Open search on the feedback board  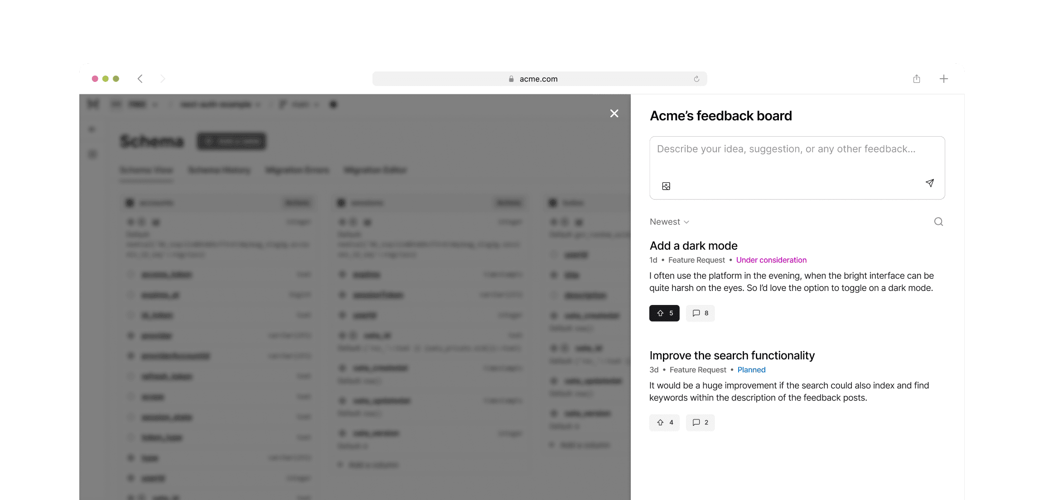tap(938, 222)
